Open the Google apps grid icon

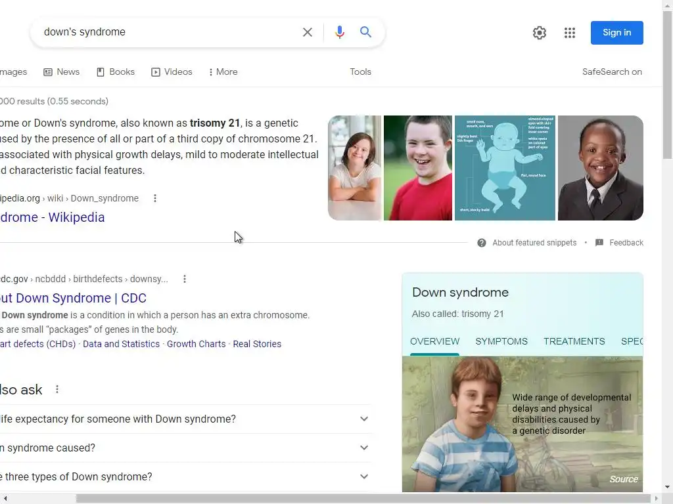(x=570, y=33)
